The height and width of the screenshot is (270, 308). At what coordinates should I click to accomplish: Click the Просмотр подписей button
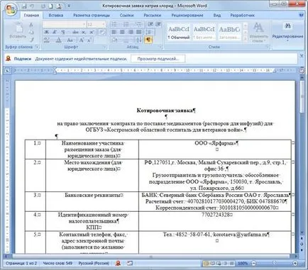click(158, 59)
